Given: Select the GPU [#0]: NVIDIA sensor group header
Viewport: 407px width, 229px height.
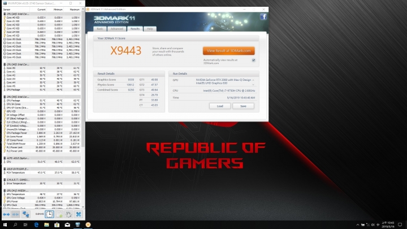Looking at the screenshot, I should (42, 191).
